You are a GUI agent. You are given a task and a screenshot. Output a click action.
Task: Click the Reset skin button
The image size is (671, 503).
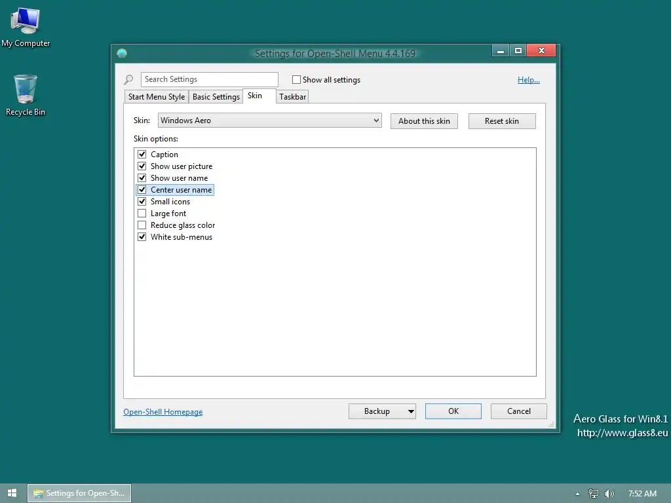tap(502, 121)
